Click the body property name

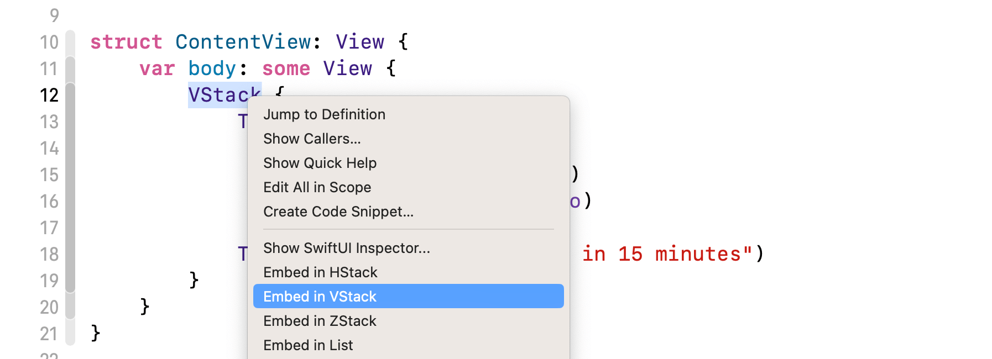[212, 68]
